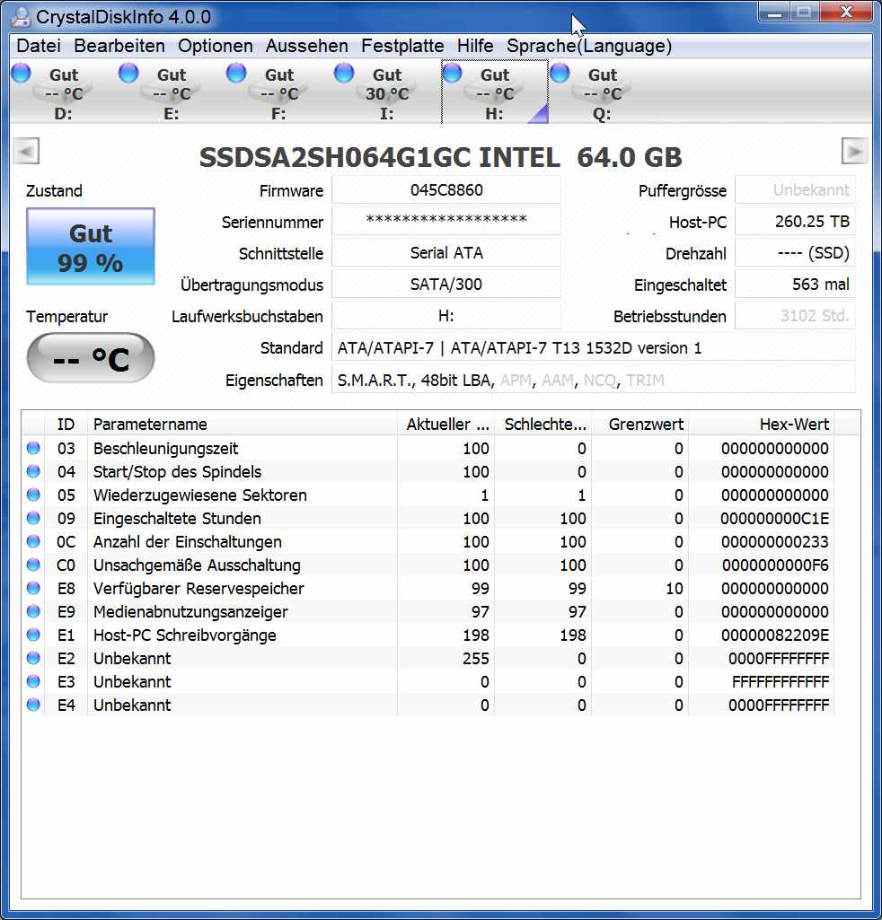The image size is (882, 920).
Task: Select drive Q: in the disk bar
Action: [x=603, y=92]
